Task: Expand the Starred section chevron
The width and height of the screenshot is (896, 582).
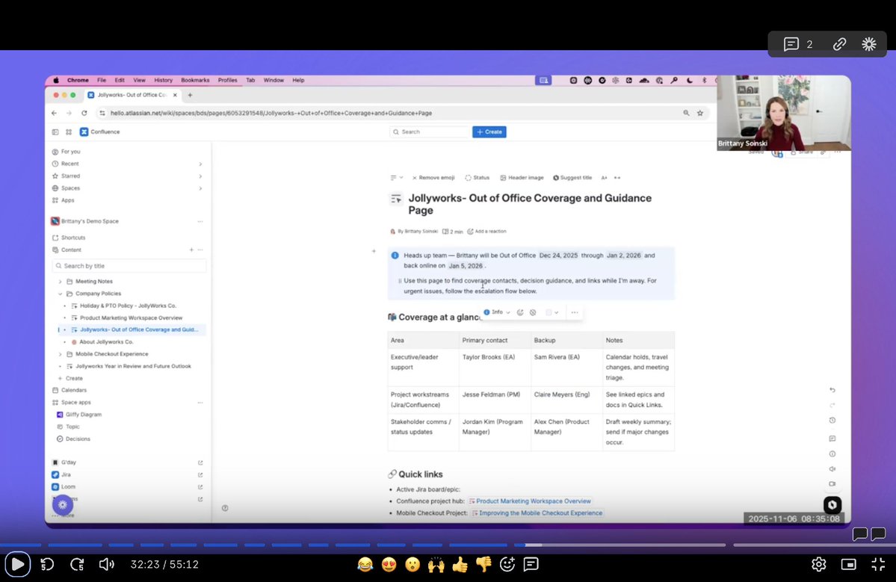Action: 200,176
